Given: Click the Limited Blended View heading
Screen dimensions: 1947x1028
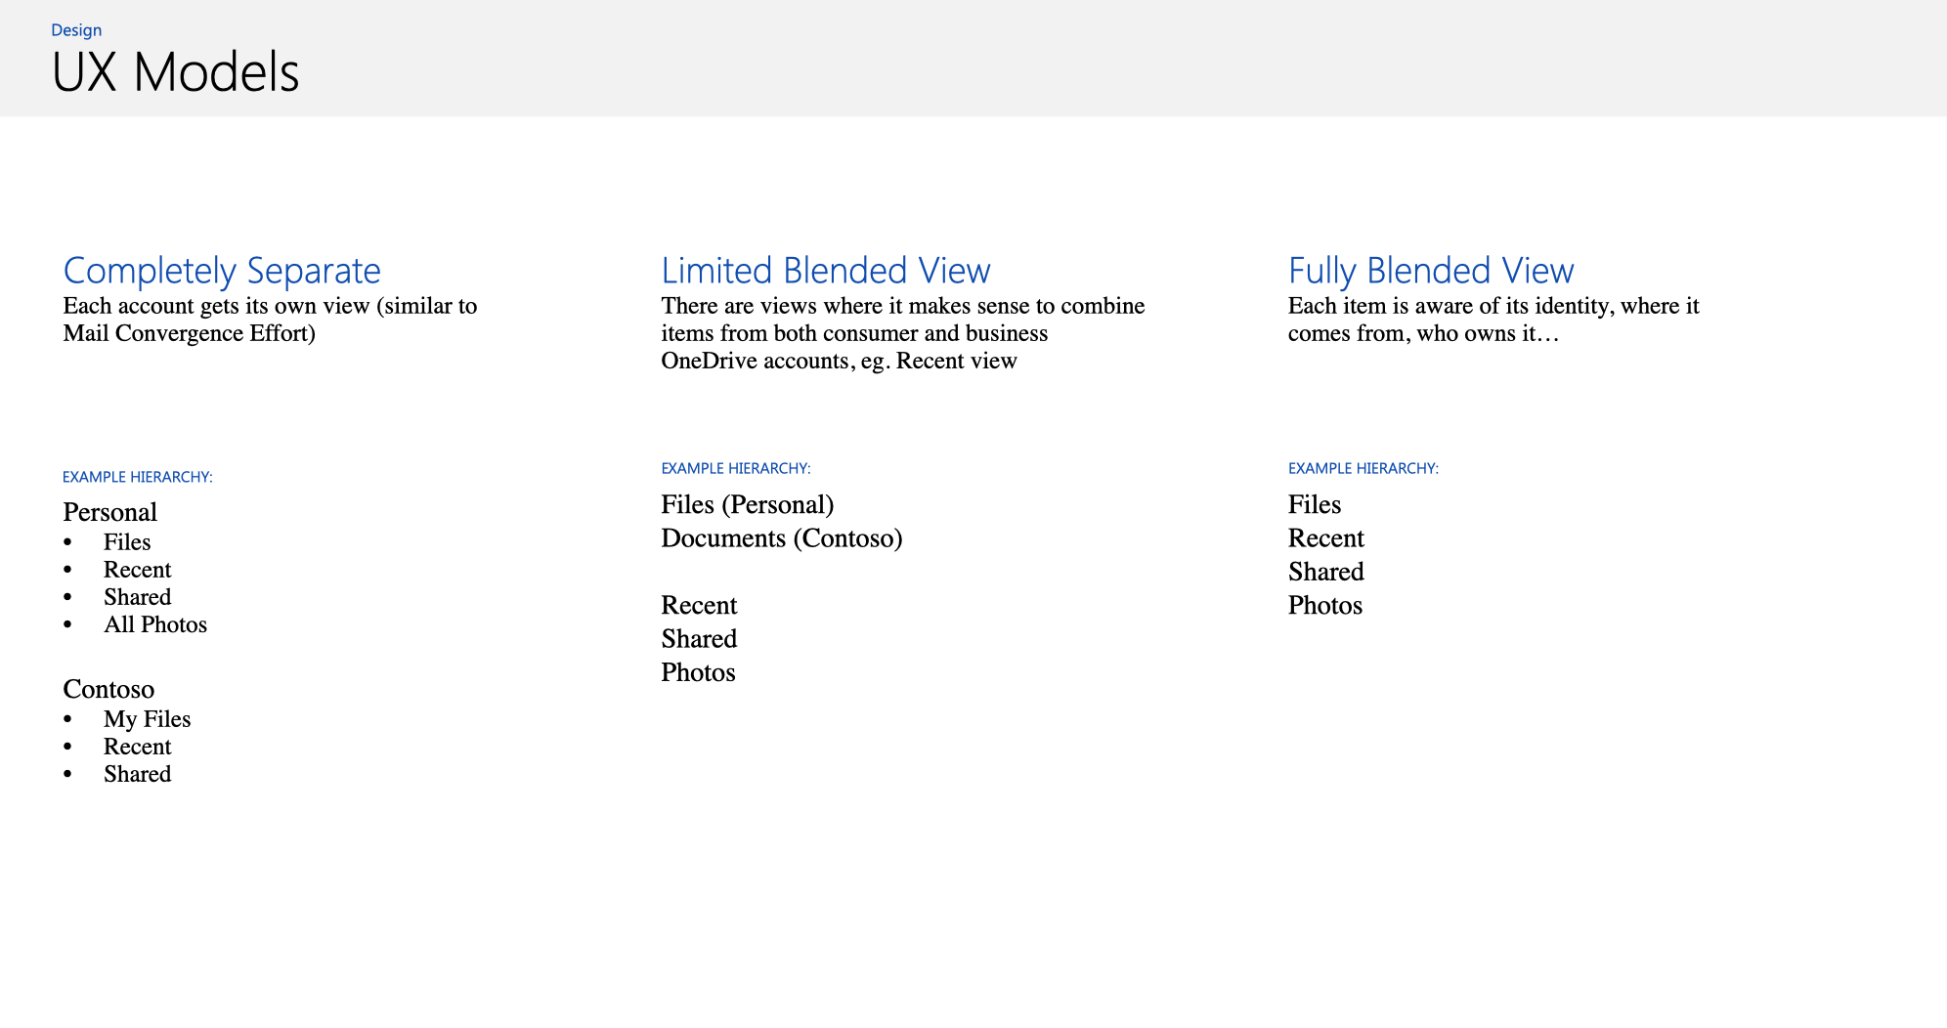Looking at the screenshot, I should click(826, 271).
